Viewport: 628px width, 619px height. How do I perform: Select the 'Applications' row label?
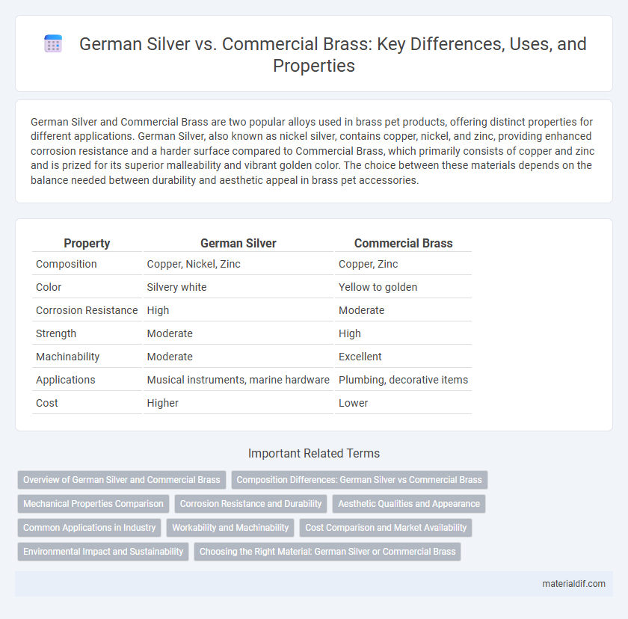point(66,380)
